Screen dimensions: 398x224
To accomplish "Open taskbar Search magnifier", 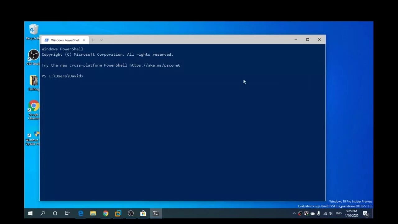I will point(43,213).
